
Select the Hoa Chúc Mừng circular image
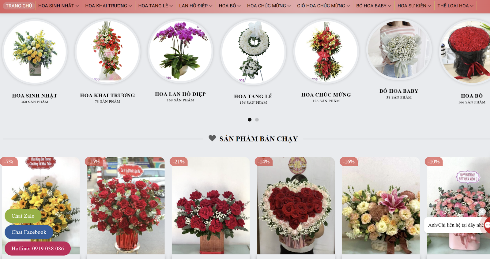[326, 51]
